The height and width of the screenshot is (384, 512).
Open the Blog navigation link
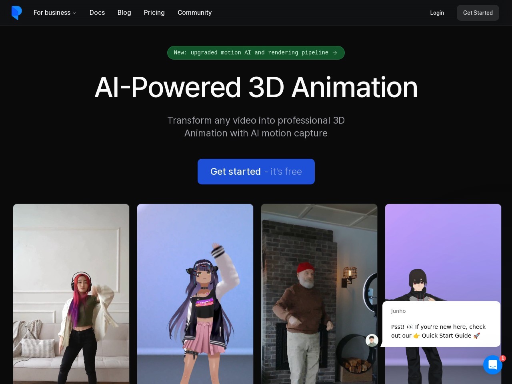124,13
